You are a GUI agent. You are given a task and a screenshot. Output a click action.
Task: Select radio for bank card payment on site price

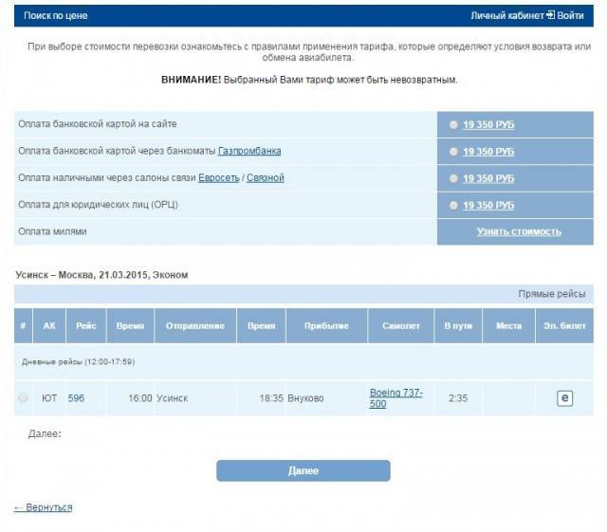click(453, 124)
